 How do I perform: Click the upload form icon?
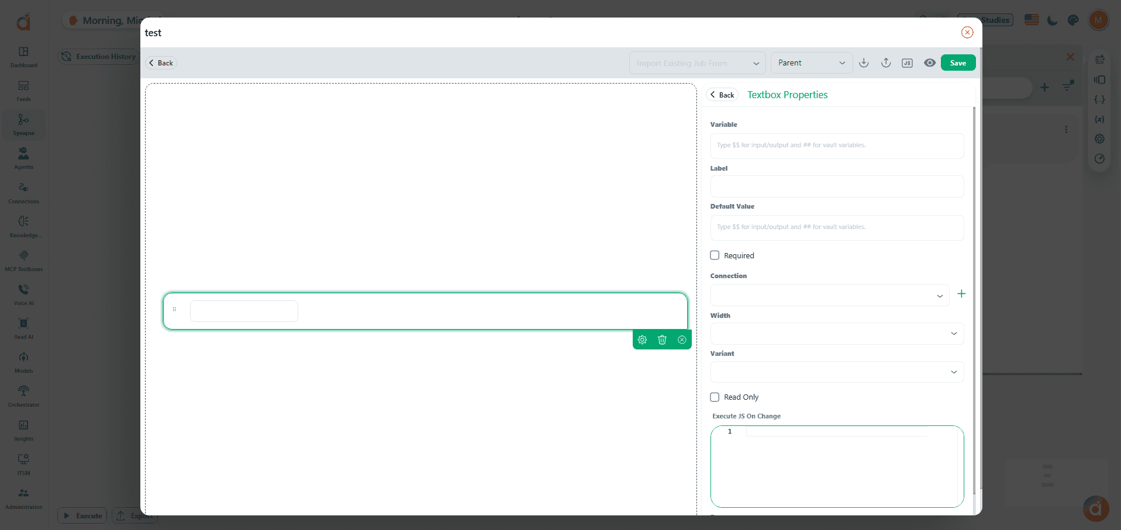(x=886, y=63)
